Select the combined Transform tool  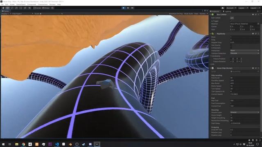pos(25,8)
